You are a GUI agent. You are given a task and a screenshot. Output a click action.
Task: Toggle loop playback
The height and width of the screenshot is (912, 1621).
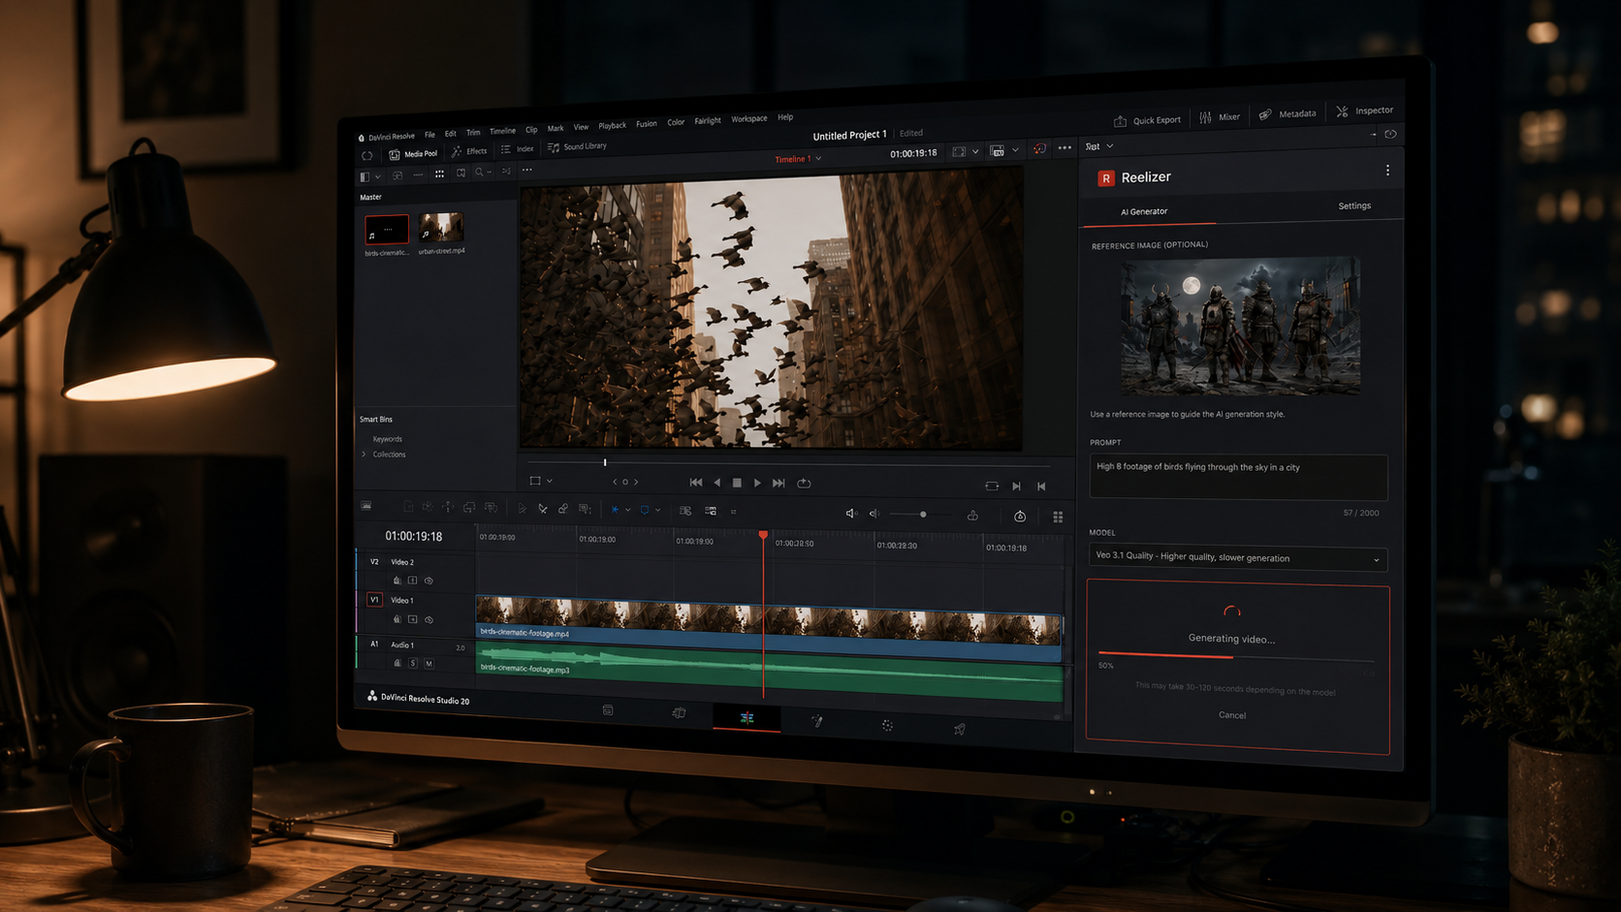(x=804, y=483)
